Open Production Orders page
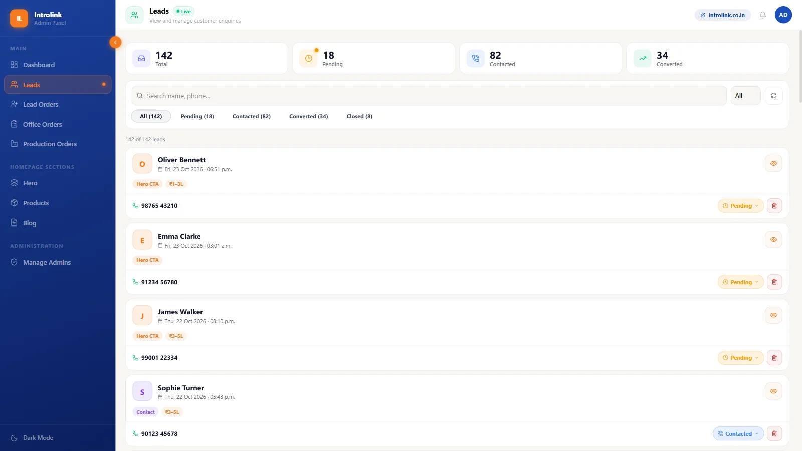The width and height of the screenshot is (802, 451). 58,144
